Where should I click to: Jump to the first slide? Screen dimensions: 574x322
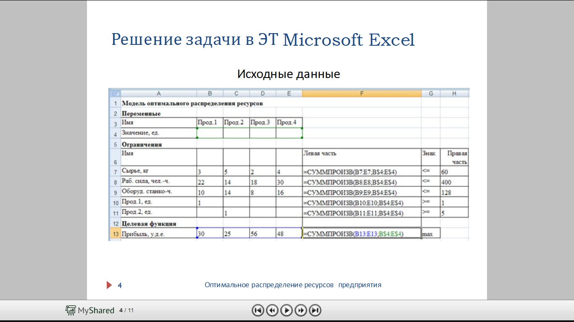click(x=258, y=310)
